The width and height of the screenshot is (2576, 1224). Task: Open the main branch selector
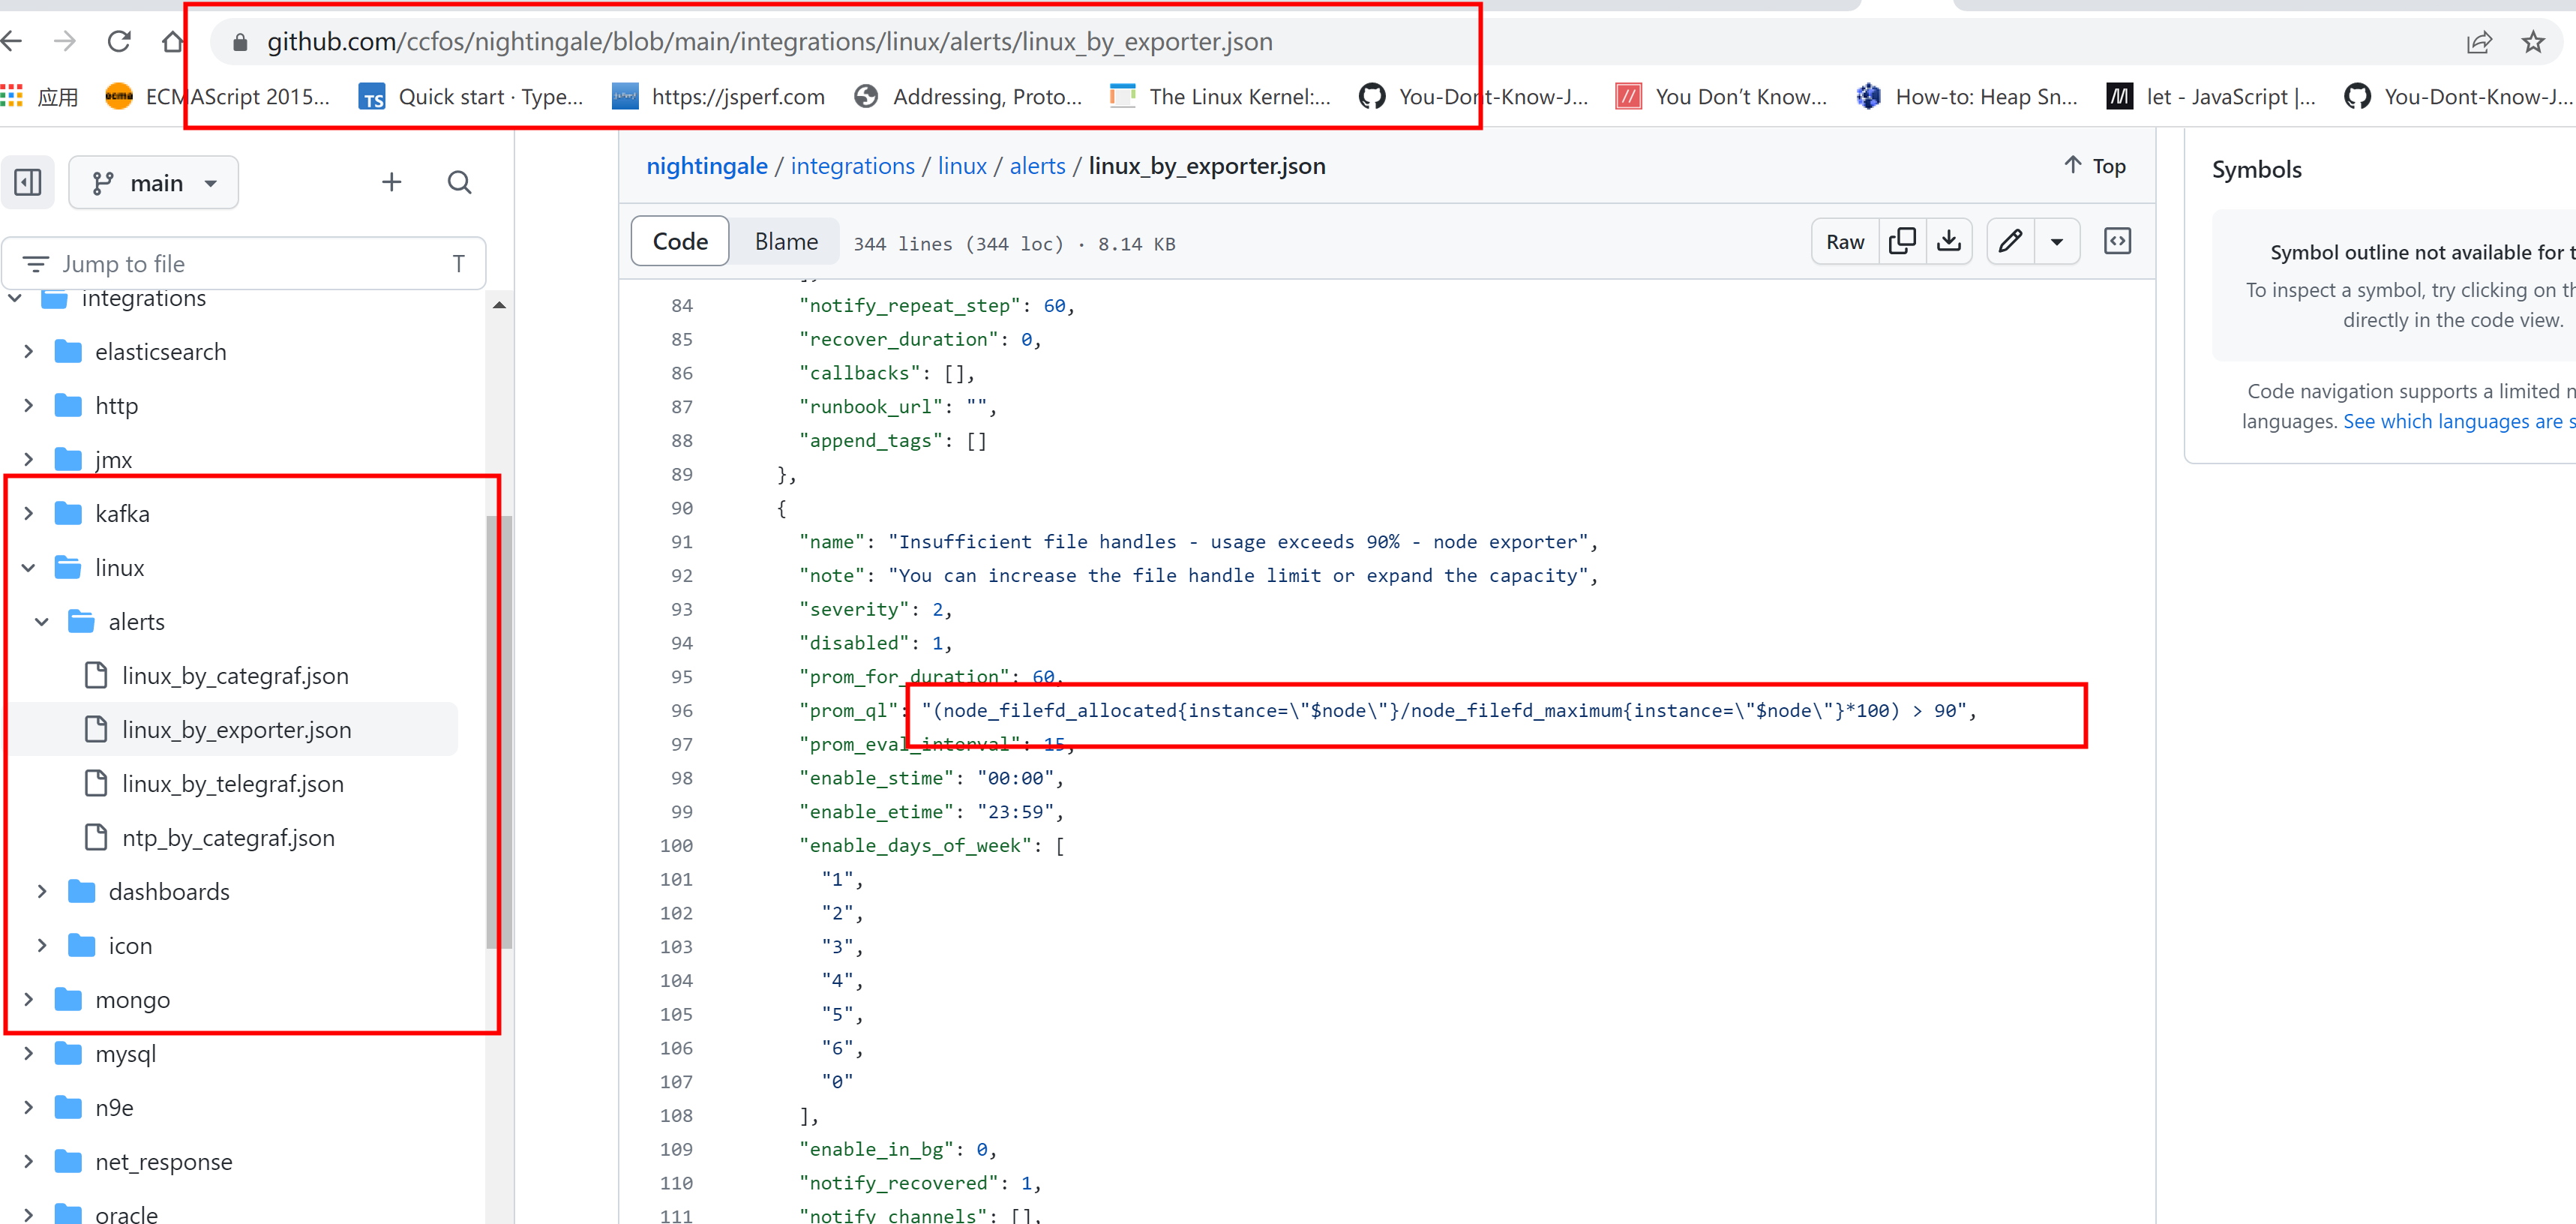[153, 182]
